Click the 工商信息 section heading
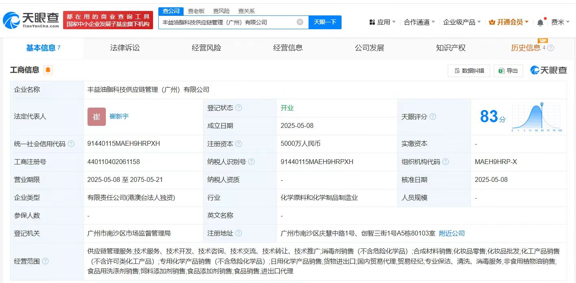The width and height of the screenshot is (576, 283). 25,70
